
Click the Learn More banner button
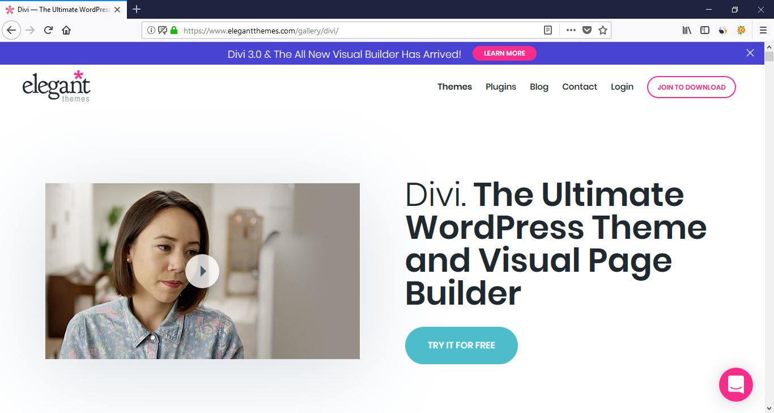(504, 53)
